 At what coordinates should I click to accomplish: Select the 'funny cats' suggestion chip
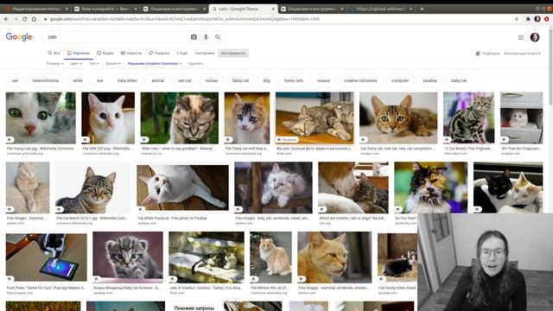(x=294, y=80)
